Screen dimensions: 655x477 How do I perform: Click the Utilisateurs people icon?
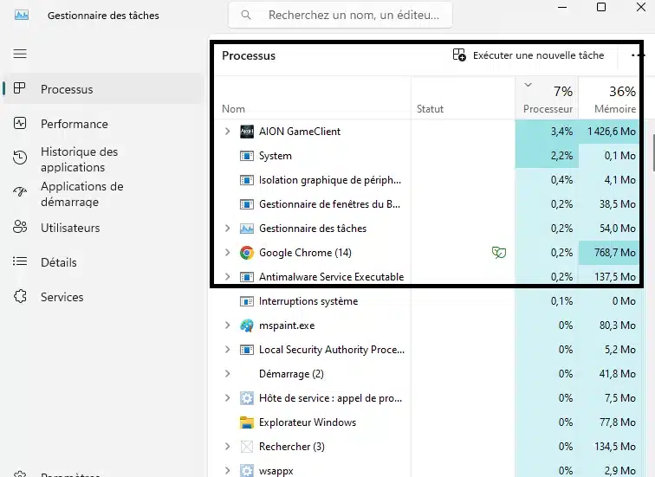[x=20, y=227]
